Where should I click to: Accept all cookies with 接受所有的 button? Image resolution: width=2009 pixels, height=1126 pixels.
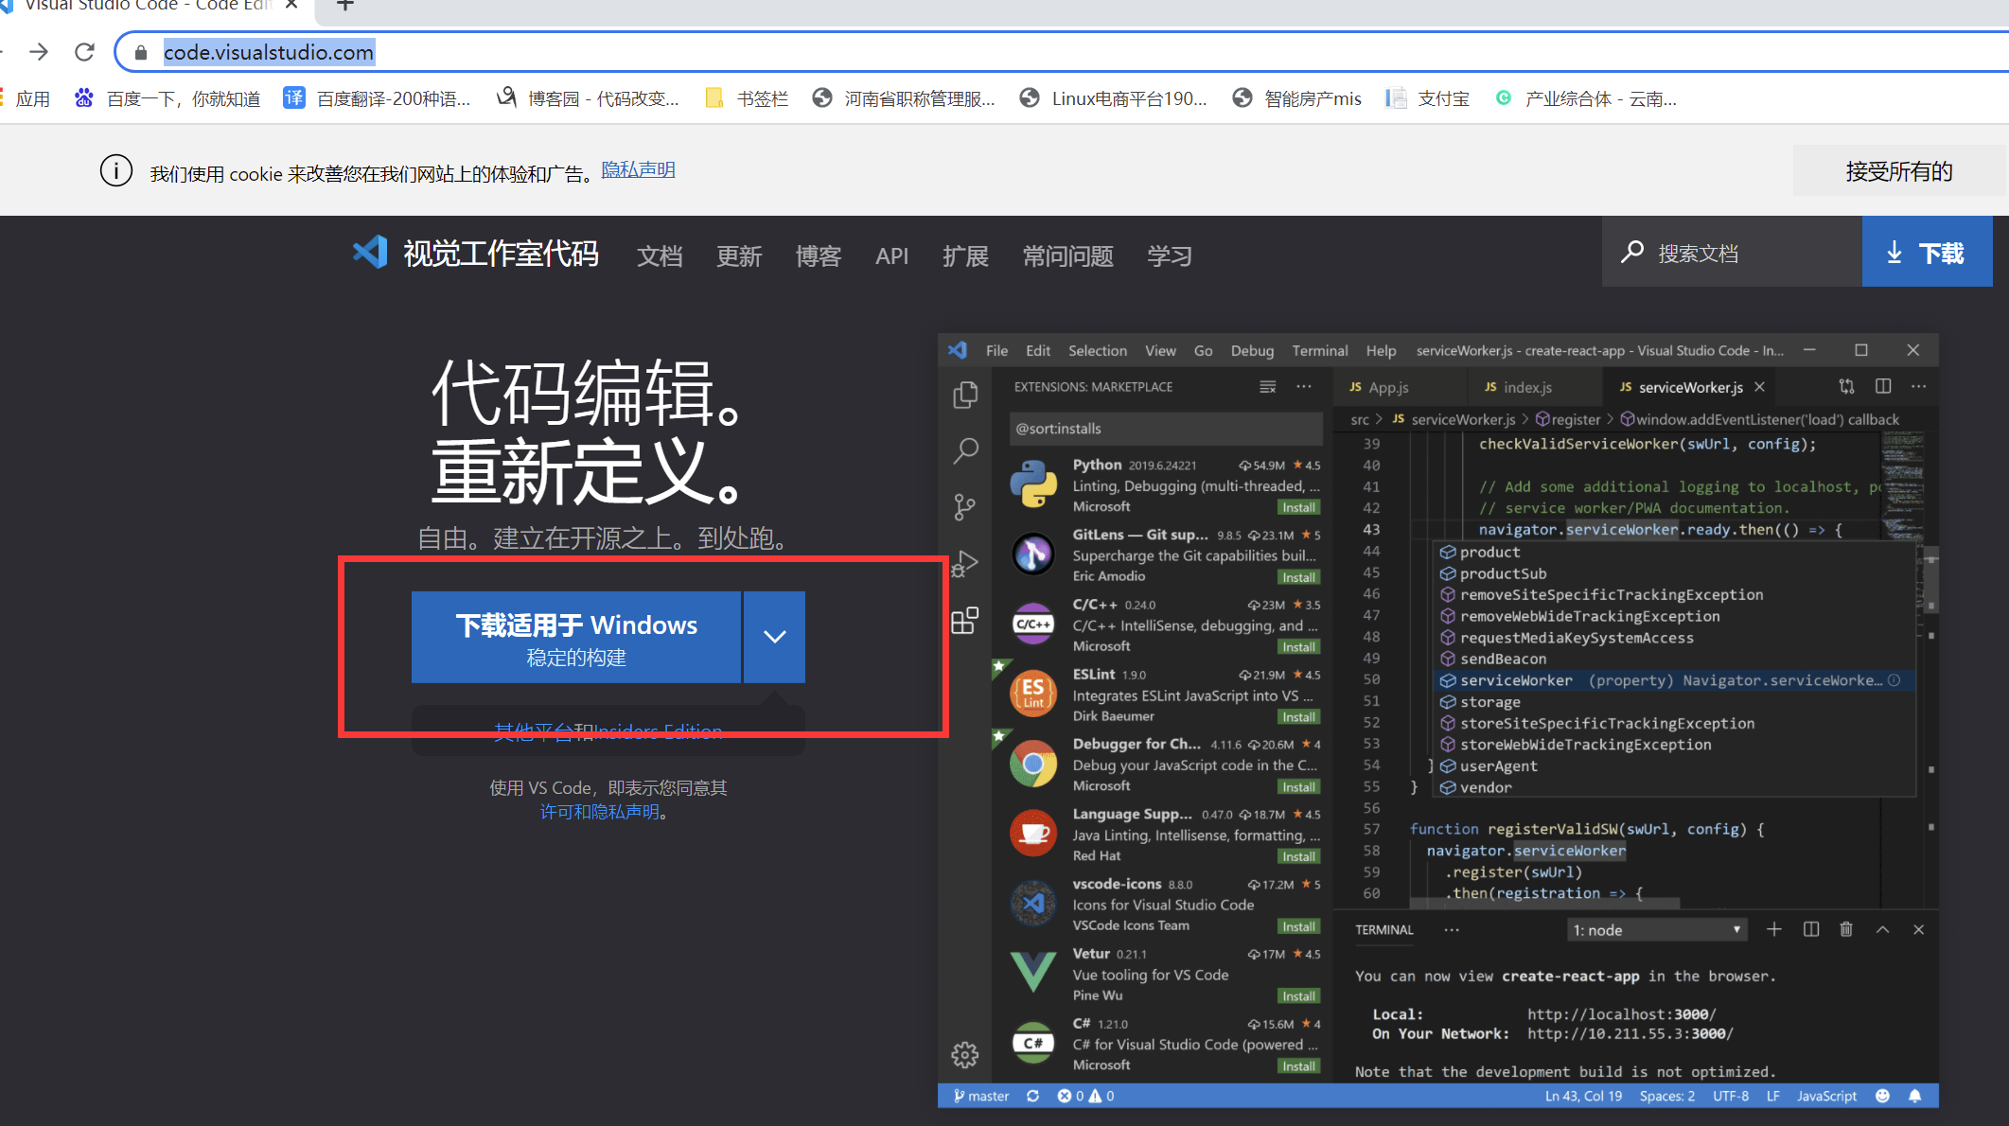(x=1898, y=171)
